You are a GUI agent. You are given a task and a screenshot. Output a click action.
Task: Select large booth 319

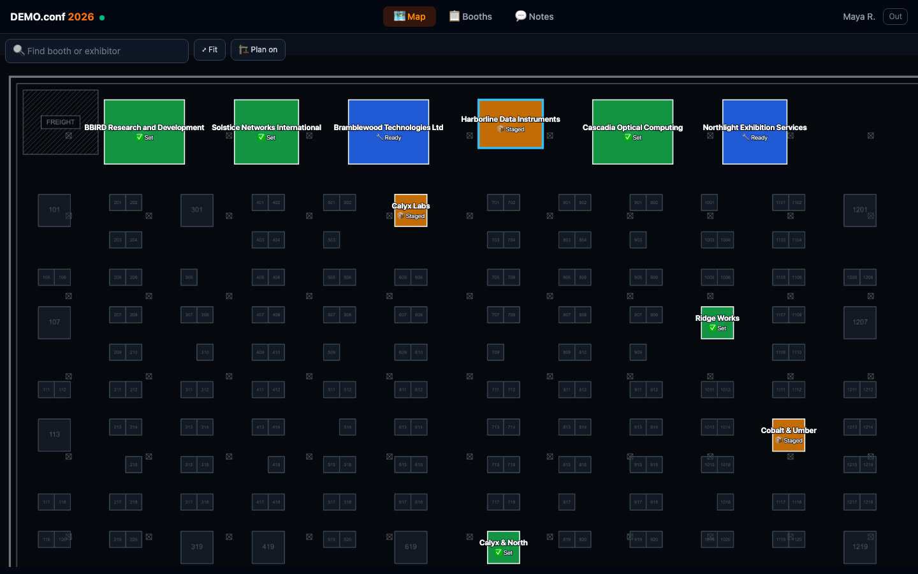click(x=197, y=547)
